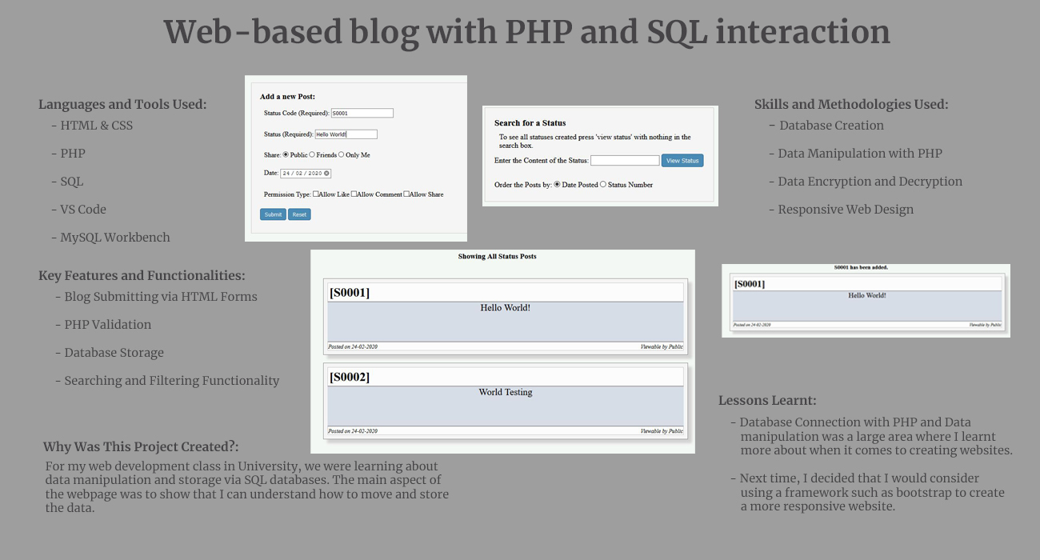Select the Public share option
This screenshot has height=560, width=1040.
click(x=286, y=154)
